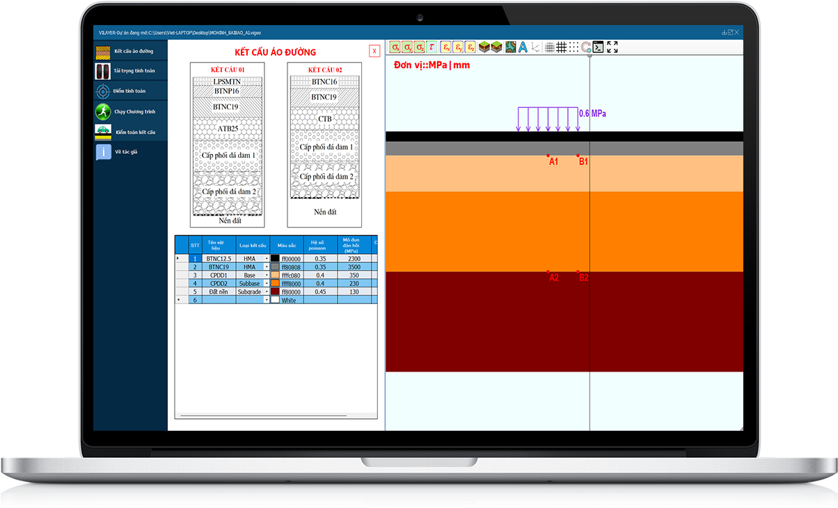Open the console terminal icon

pyautogui.click(x=598, y=47)
